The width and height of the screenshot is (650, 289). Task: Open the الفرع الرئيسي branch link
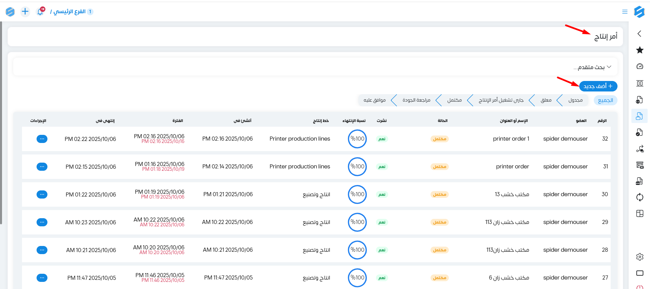[69, 12]
